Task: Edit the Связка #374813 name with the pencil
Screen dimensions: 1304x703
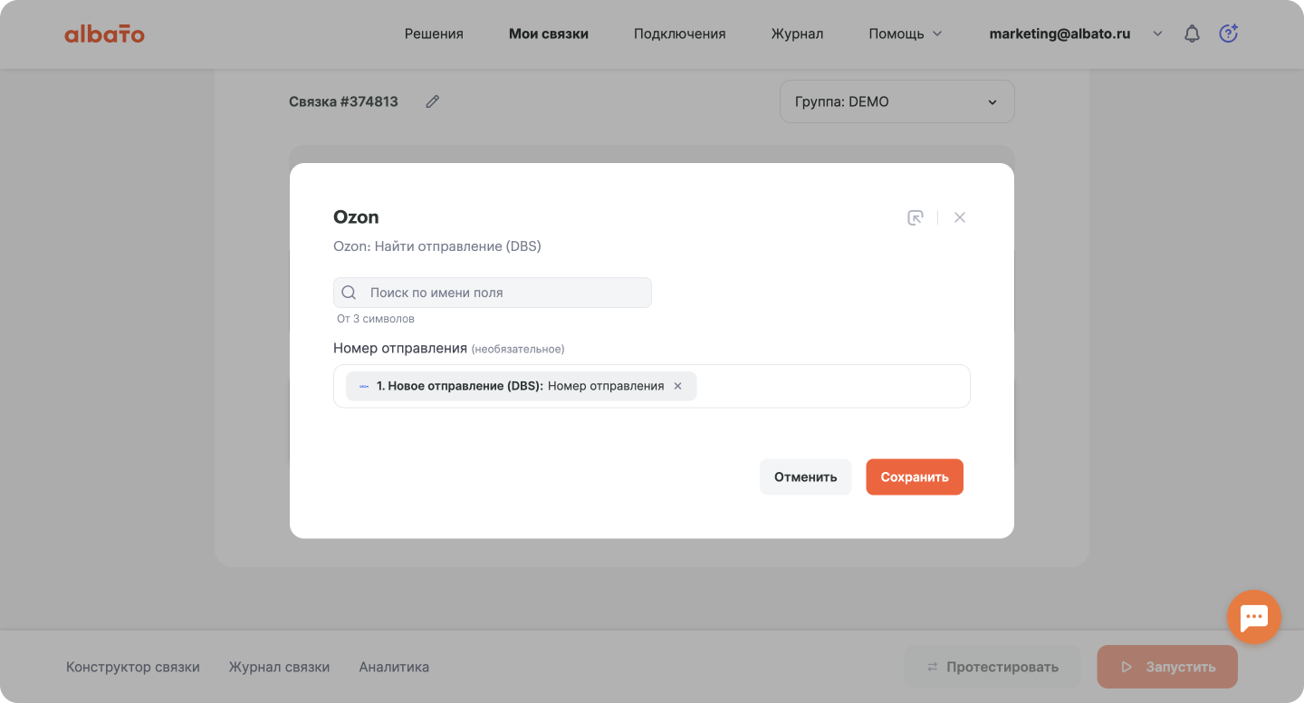Action: pos(433,101)
